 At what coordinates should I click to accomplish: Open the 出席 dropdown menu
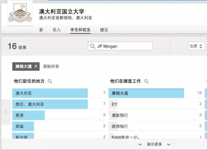point(196,46)
